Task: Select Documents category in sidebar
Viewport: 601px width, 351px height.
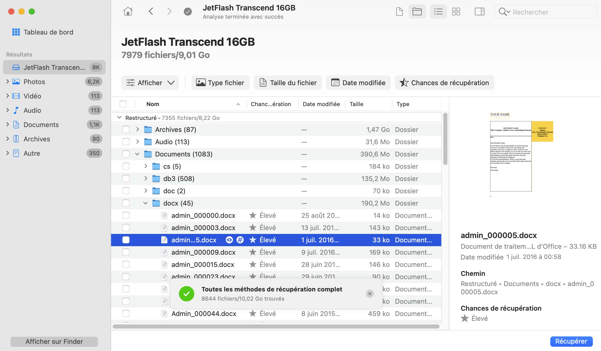Action: click(x=41, y=124)
